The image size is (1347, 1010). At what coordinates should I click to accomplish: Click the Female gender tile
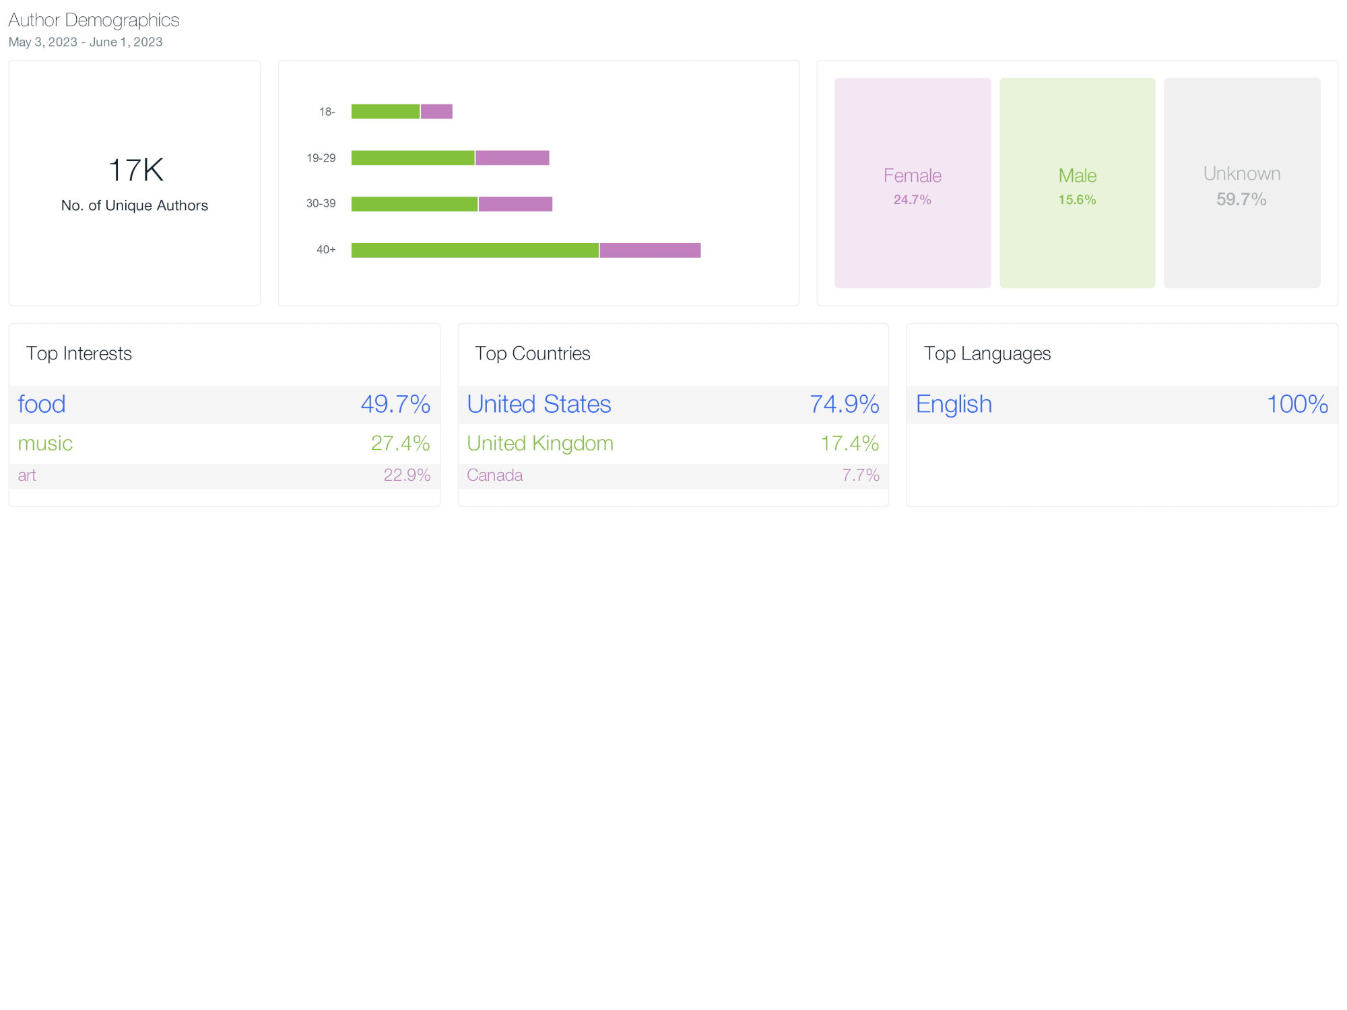tap(912, 183)
